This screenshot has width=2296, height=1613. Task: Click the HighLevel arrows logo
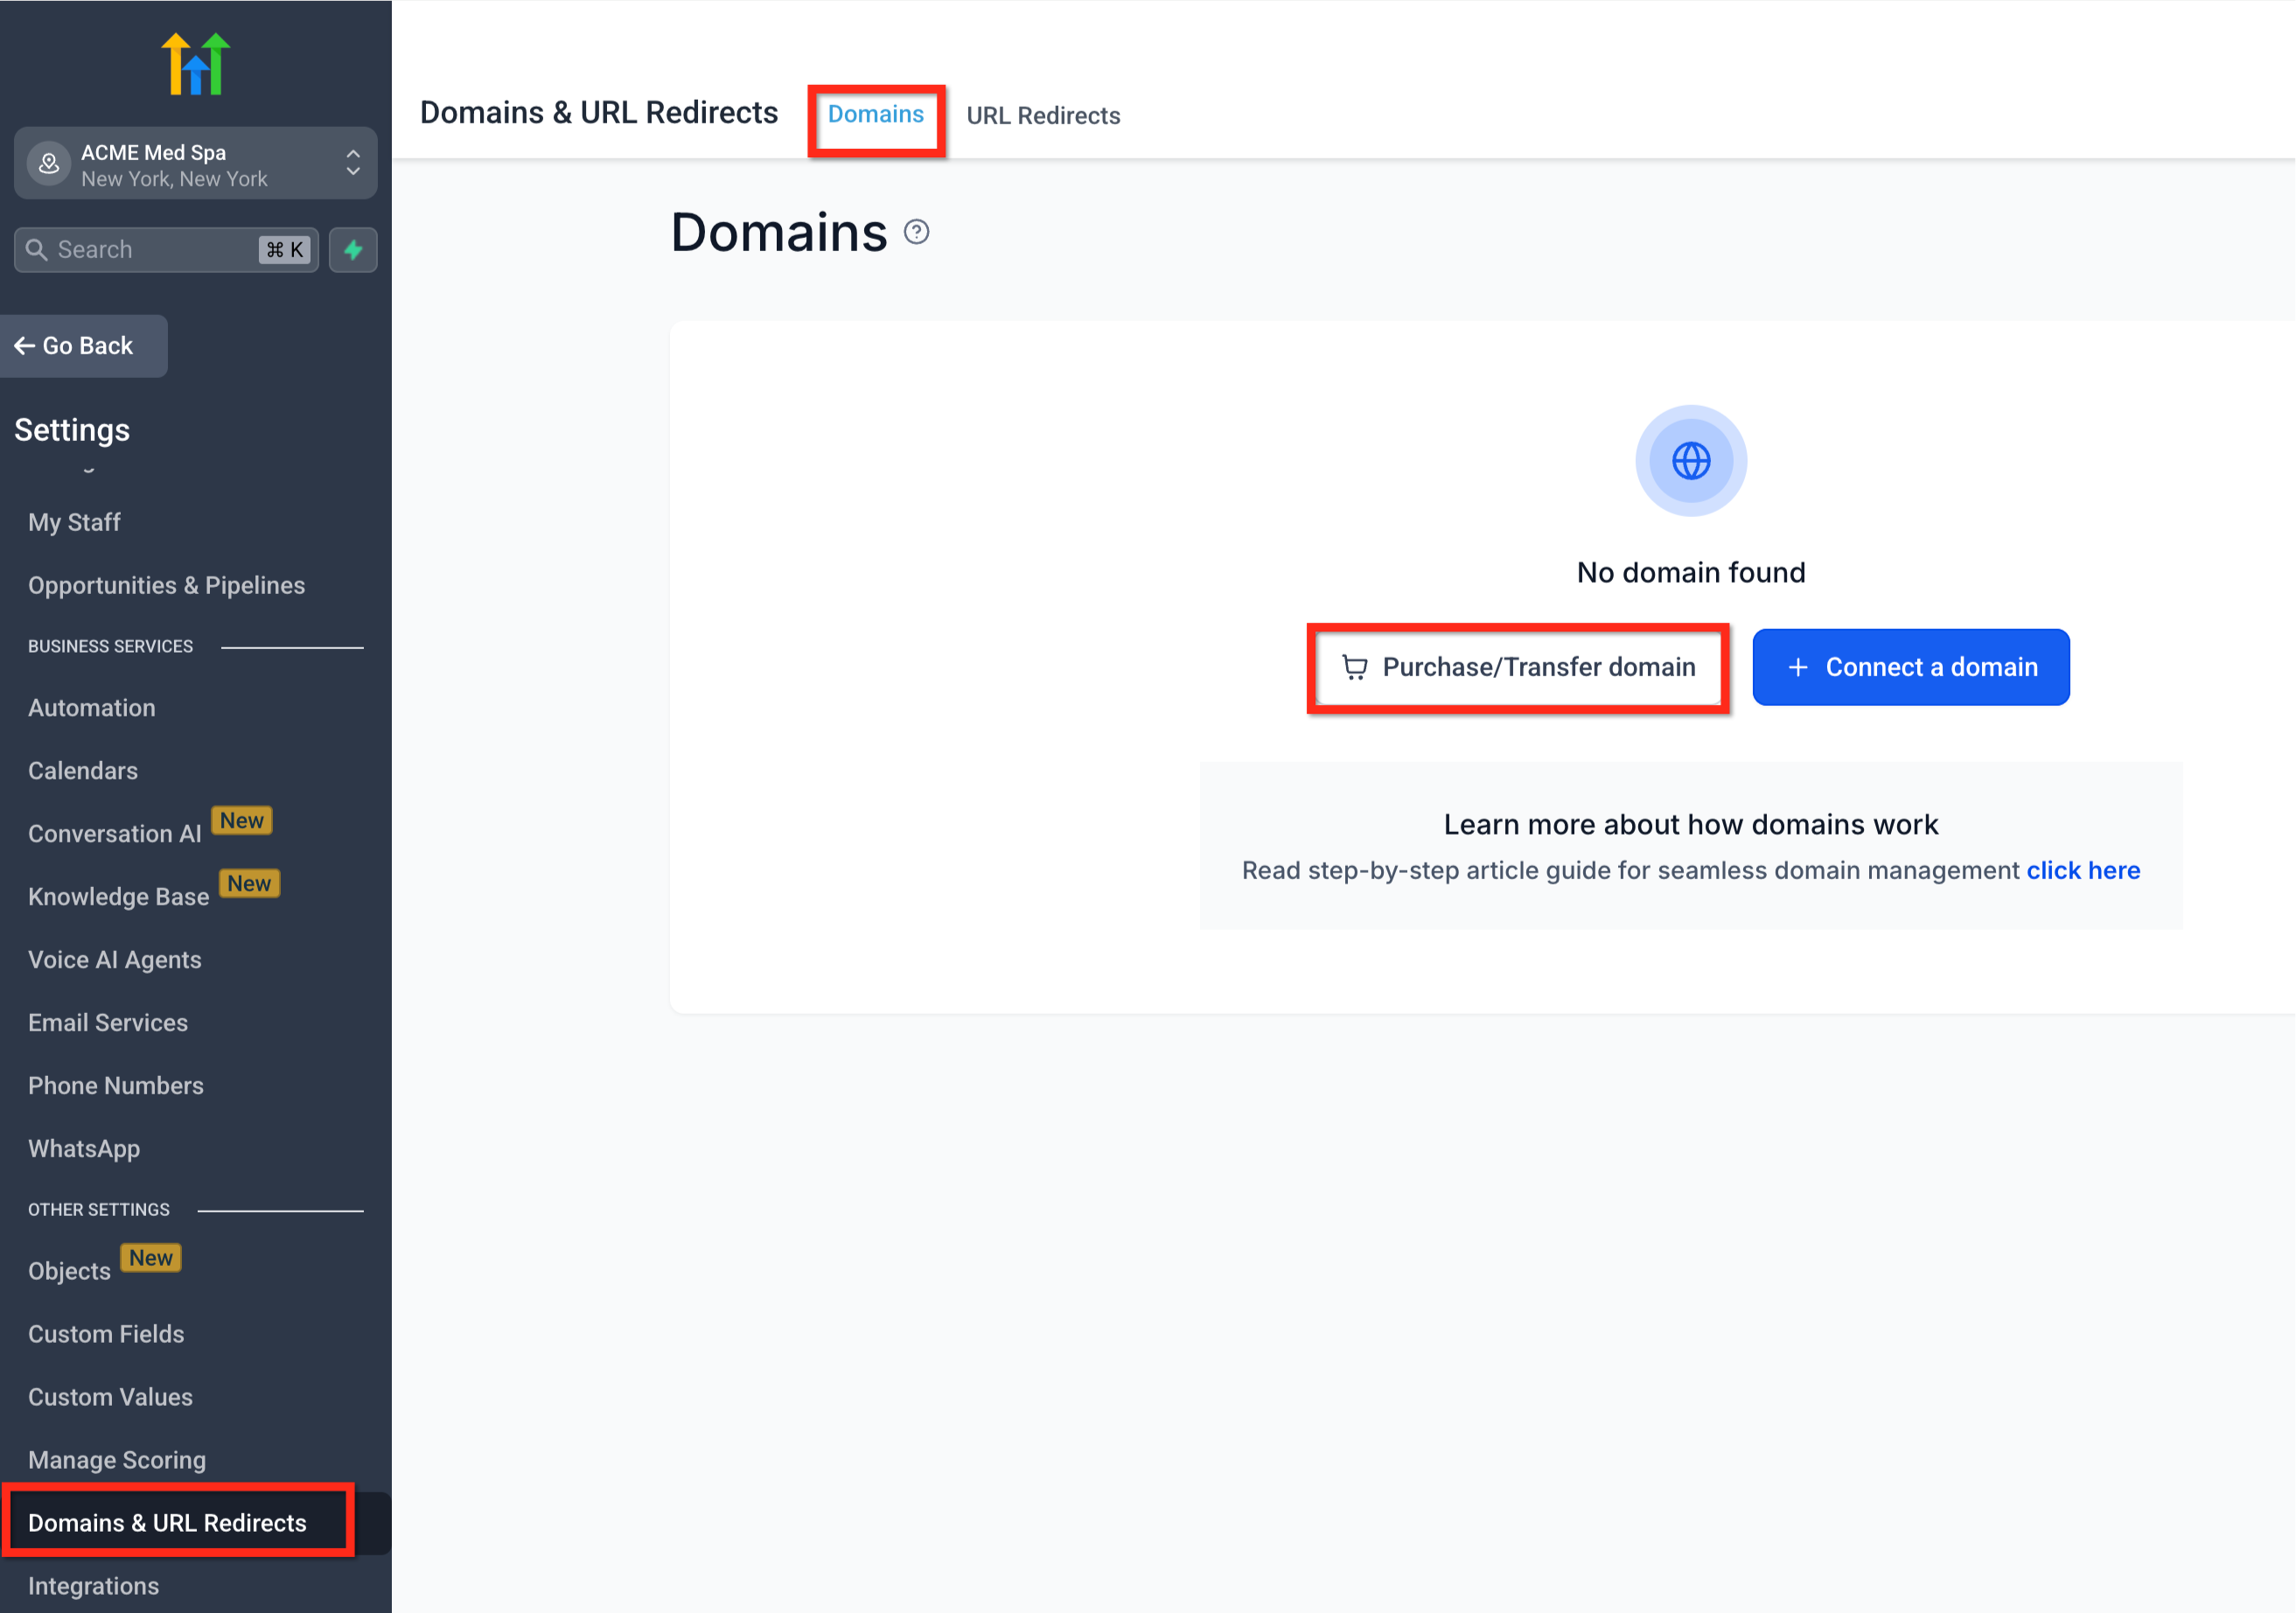click(196, 65)
